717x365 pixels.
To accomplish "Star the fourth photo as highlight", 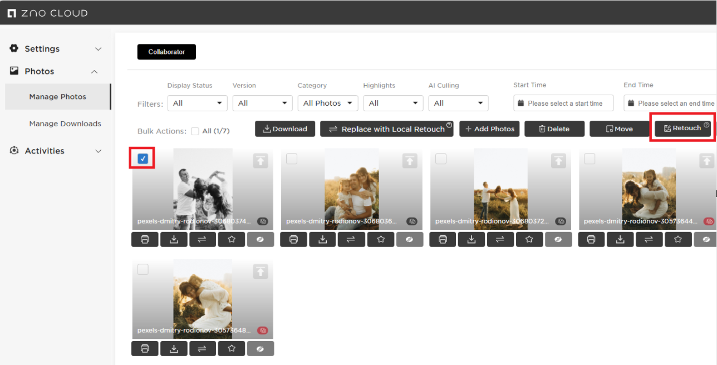I will point(678,239).
